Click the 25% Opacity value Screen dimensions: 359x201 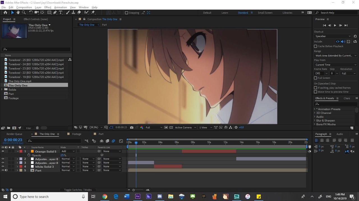(63, 155)
